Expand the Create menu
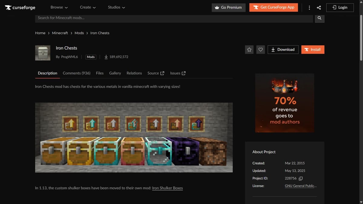 pyautogui.click(x=88, y=7)
